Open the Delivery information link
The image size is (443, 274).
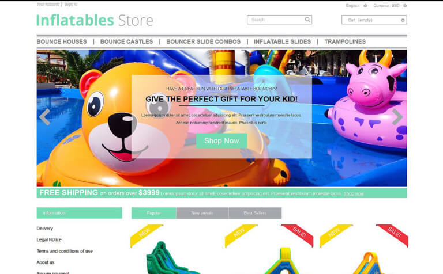(44, 229)
